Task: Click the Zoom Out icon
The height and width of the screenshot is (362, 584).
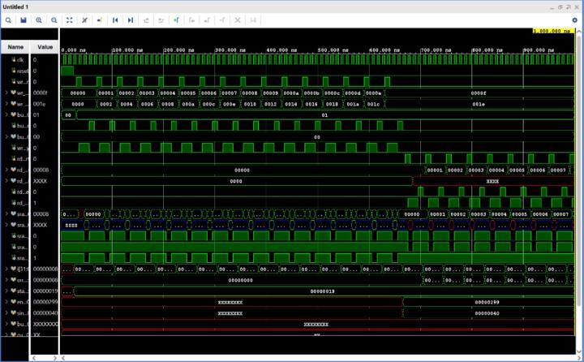Action: pyautogui.click(x=54, y=19)
